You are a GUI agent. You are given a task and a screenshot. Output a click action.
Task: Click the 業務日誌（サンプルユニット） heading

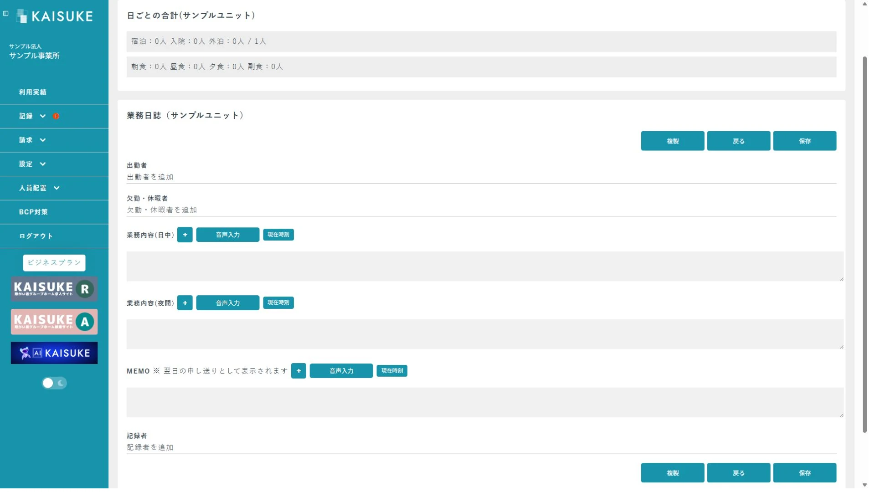185,116
